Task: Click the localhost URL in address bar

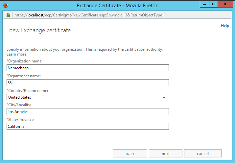Action: point(89,15)
